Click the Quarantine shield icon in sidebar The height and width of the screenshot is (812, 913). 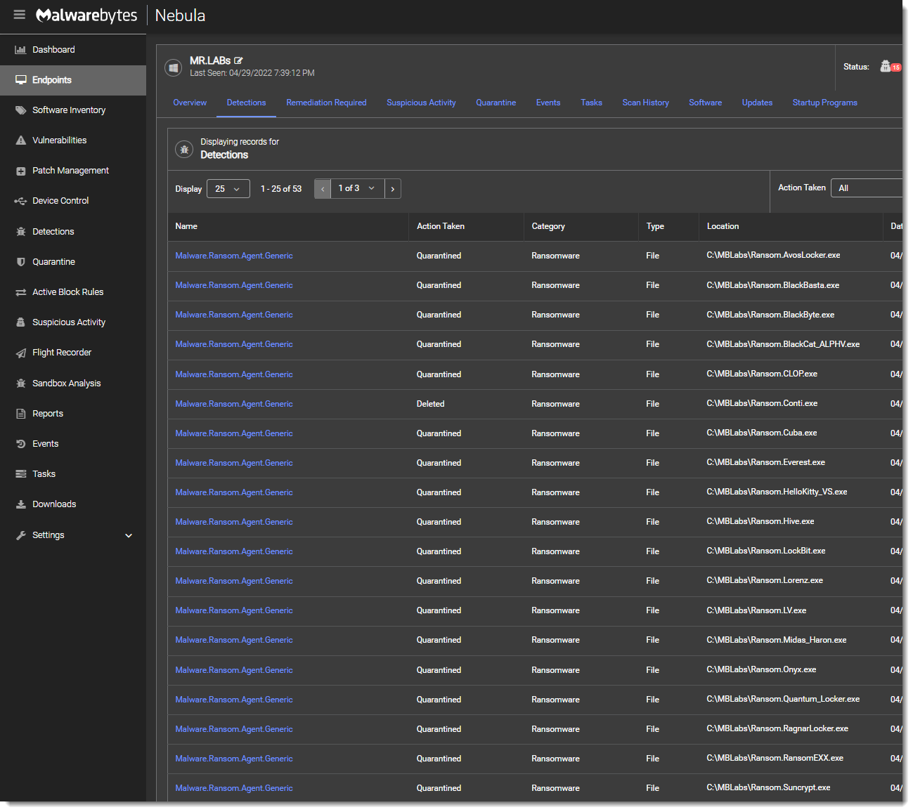(x=20, y=262)
